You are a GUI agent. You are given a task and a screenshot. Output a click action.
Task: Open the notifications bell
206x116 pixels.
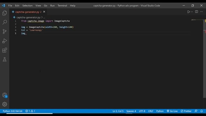pos(201,111)
